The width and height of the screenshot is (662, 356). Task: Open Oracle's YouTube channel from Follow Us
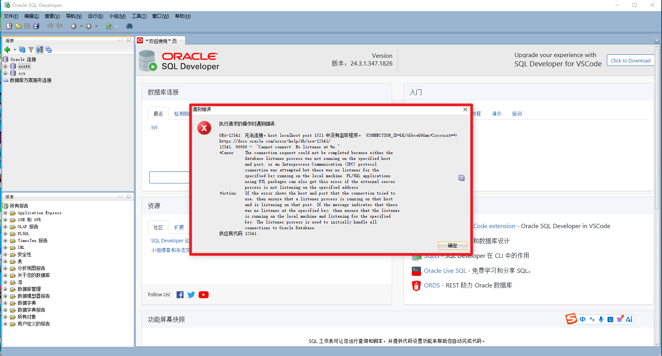click(204, 294)
